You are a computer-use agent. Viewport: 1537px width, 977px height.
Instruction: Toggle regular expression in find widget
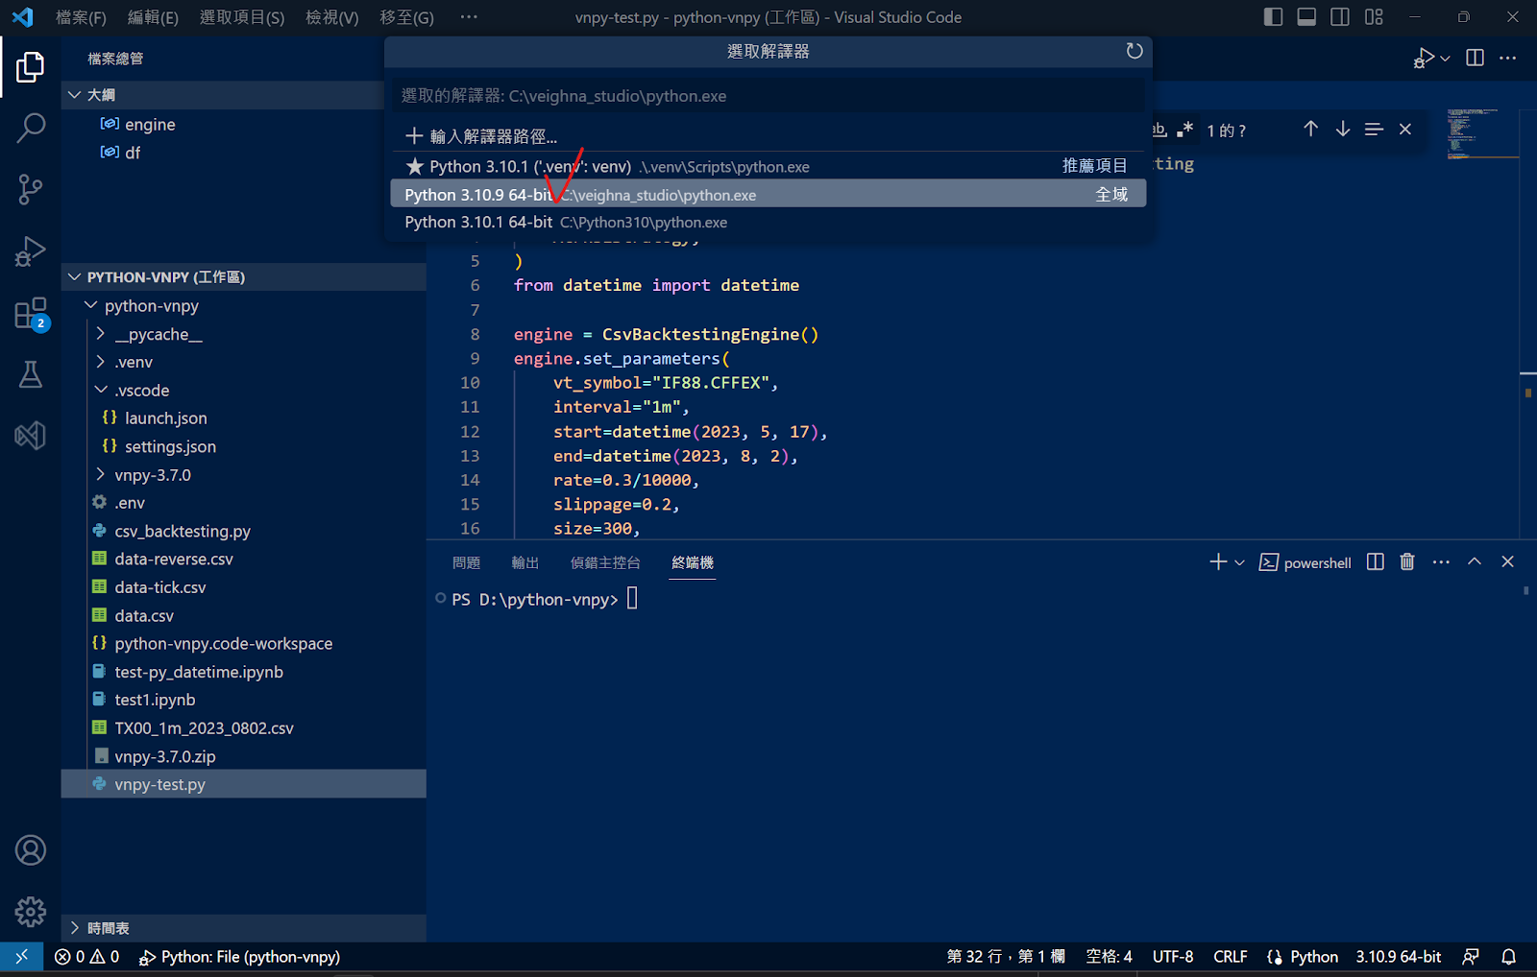click(1186, 129)
